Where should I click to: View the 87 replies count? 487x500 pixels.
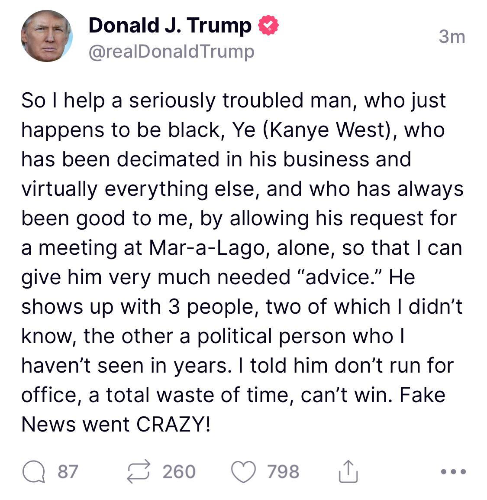click(x=68, y=471)
